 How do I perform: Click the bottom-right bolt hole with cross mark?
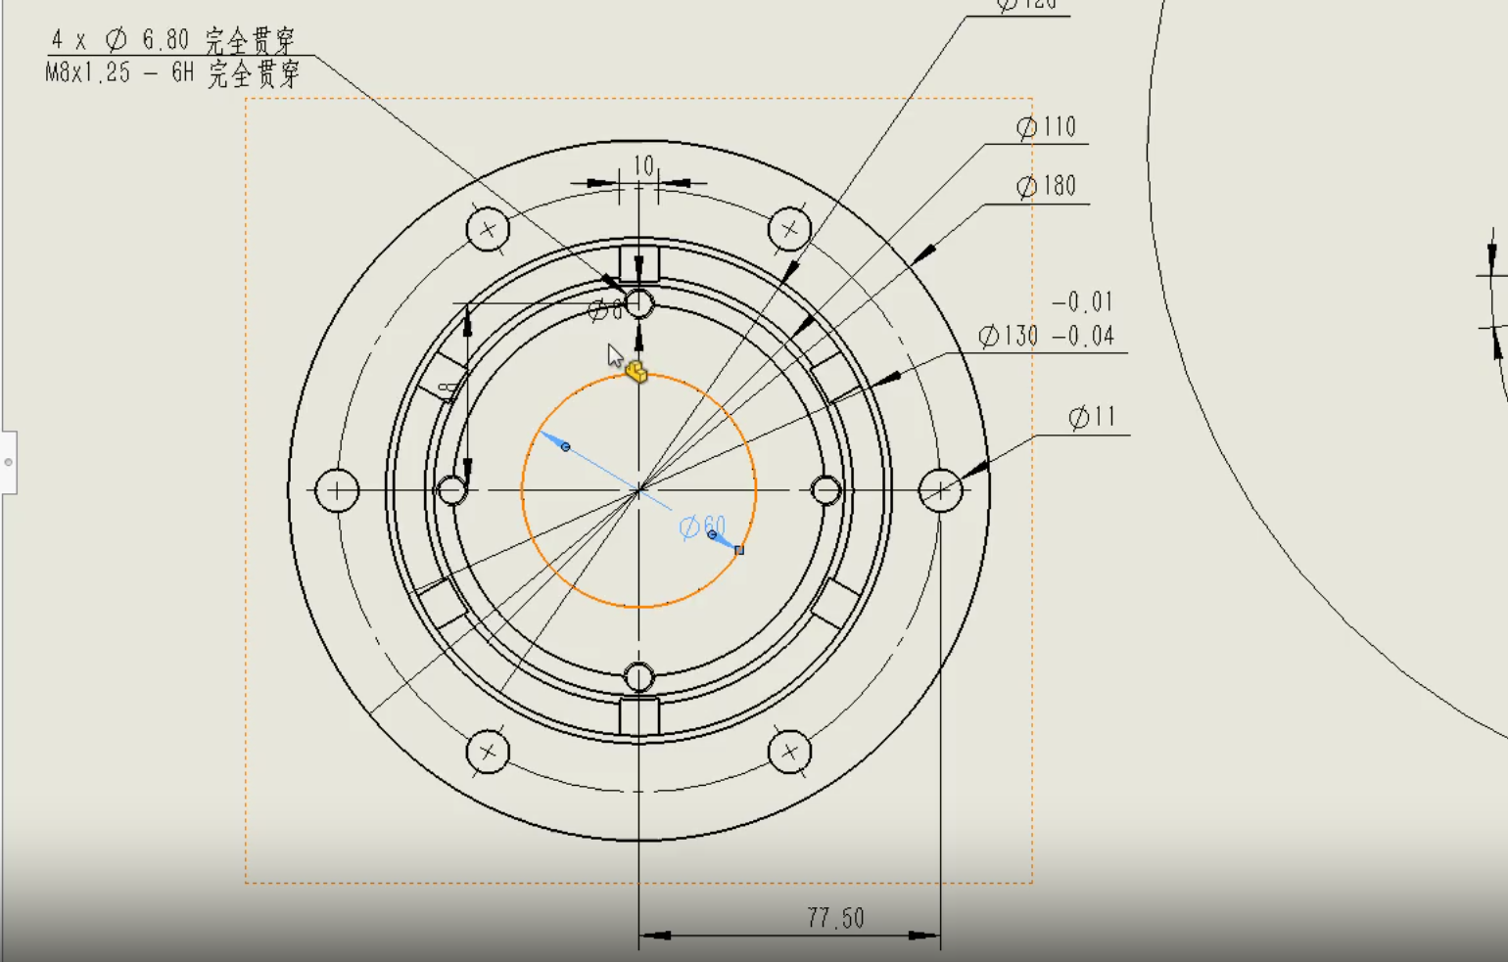coord(789,752)
